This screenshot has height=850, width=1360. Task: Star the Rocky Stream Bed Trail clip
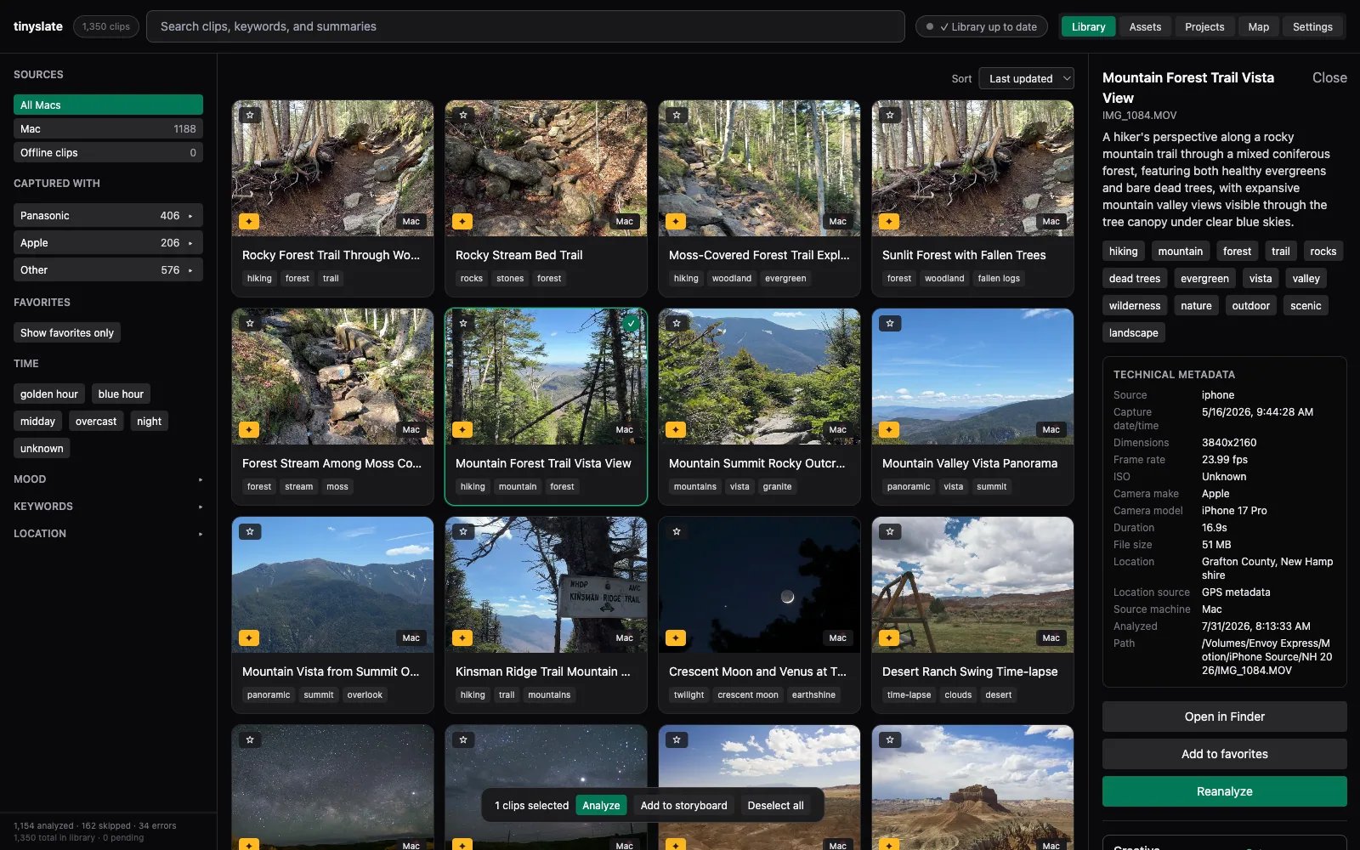(x=463, y=115)
